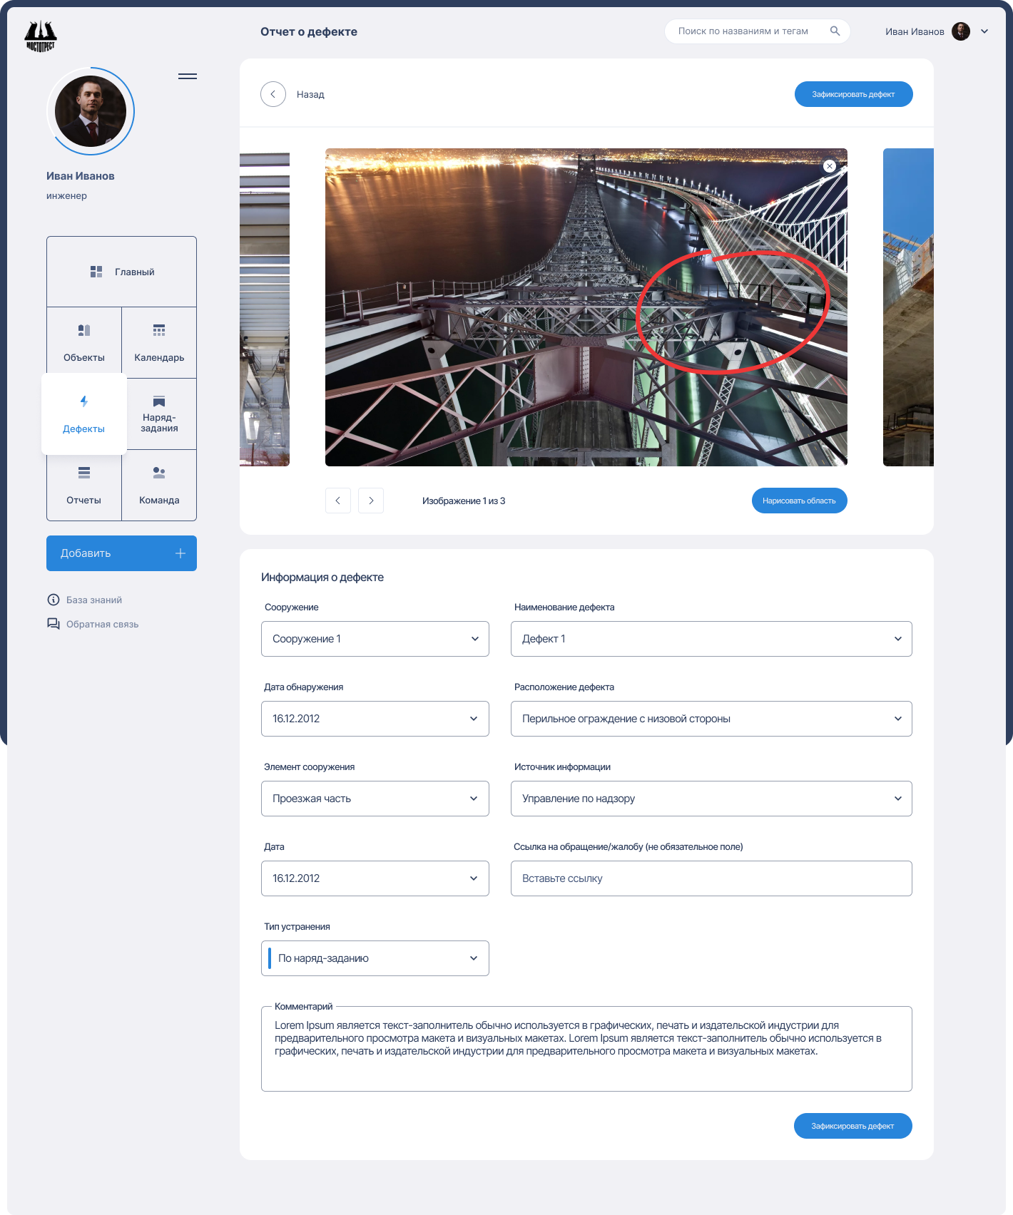Open the Источник информации dropdown

coord(711,799)
